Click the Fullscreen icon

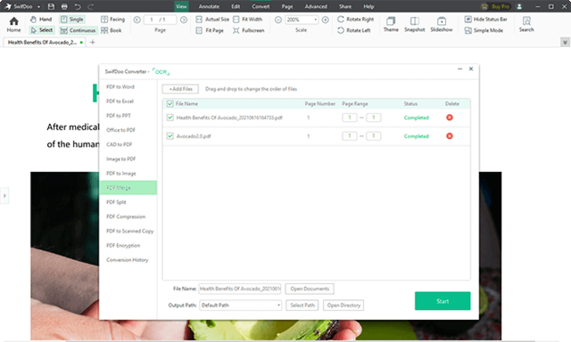pyautogui.click(x=236, y=30)
